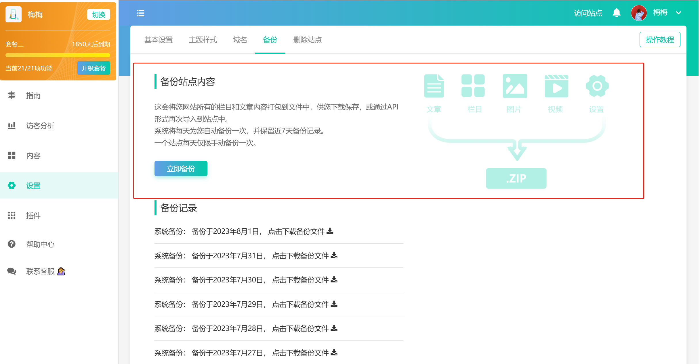Open the 访问站点 link
700x364 pixels.
(x=588, y=13)
